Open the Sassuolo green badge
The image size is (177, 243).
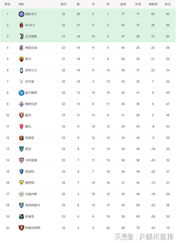pos(21,217)
